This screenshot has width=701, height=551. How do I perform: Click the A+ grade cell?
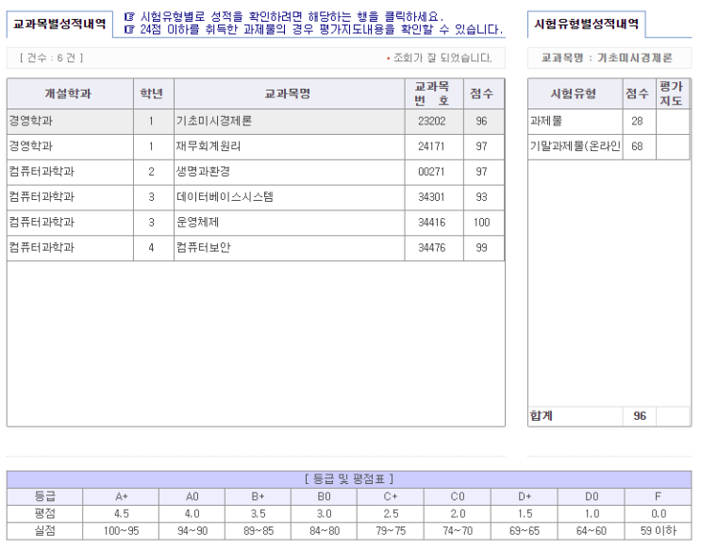click(x=121, y=497)
